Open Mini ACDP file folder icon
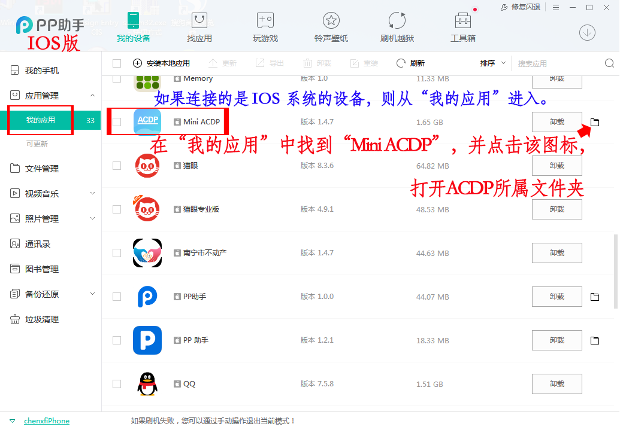 coord(595,123)
